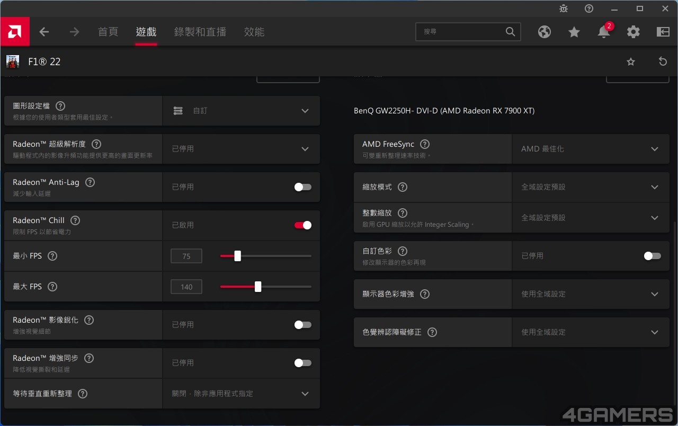Reset F1 22 profile settings icon
This screenshot has width=678, height=426.
tap(663, 61)
